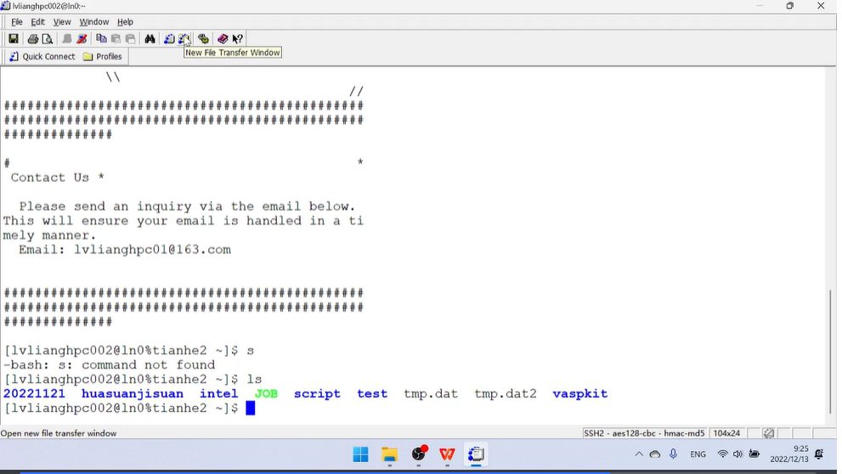Open the File menu
Viewport: 842px width, 474px height.
pyautogui.click(x=17, y=22)
